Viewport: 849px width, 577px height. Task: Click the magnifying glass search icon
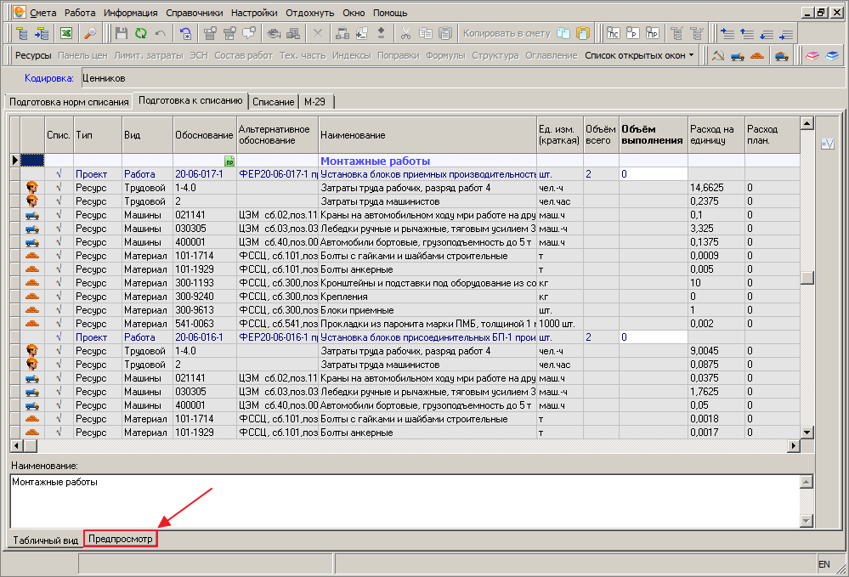90,34
